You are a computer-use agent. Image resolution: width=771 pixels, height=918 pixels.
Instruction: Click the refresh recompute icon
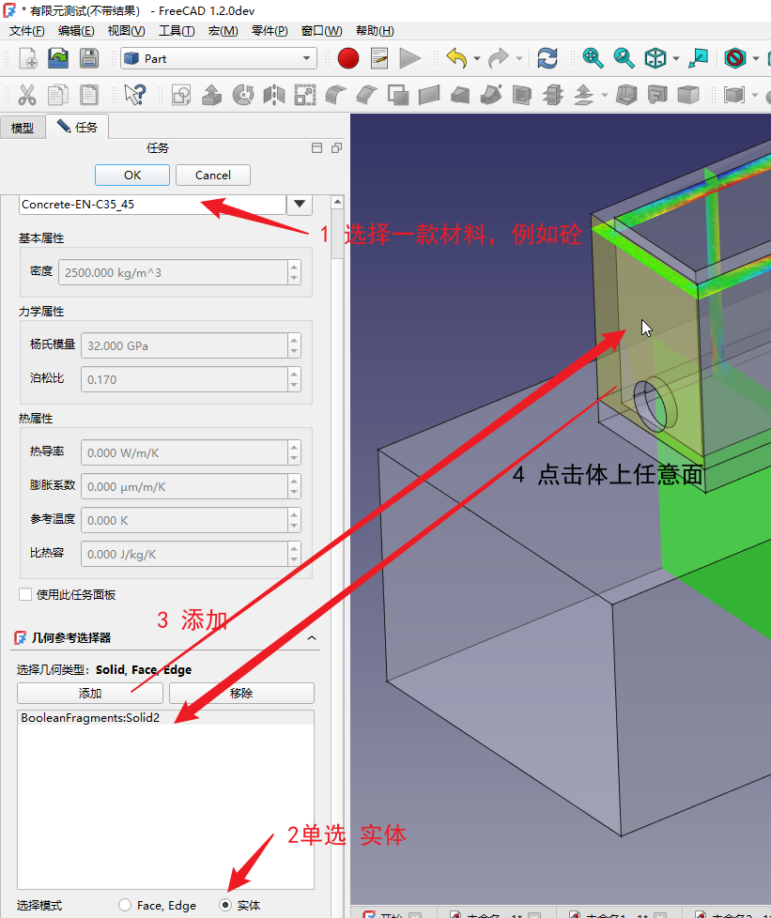coord(547,58)
